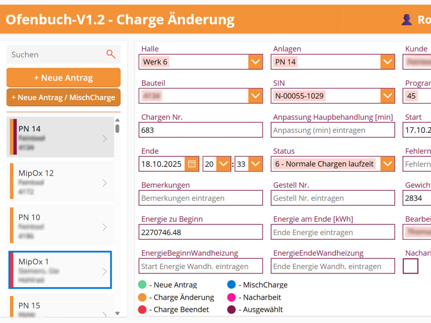This screenshot has height=323, width=431.
Task: Expand the Halle dropdown
Action: point(255,62)
